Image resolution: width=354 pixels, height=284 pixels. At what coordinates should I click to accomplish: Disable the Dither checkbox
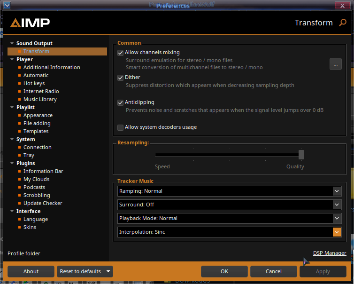(x=121, y=78)
